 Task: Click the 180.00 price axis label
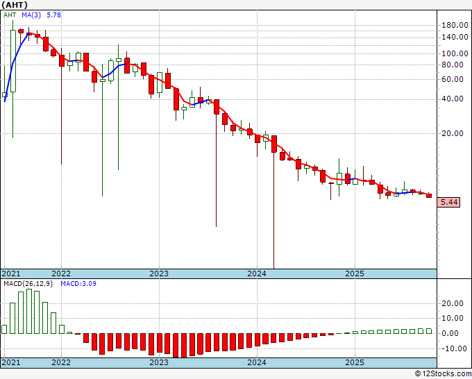point(455,25)
